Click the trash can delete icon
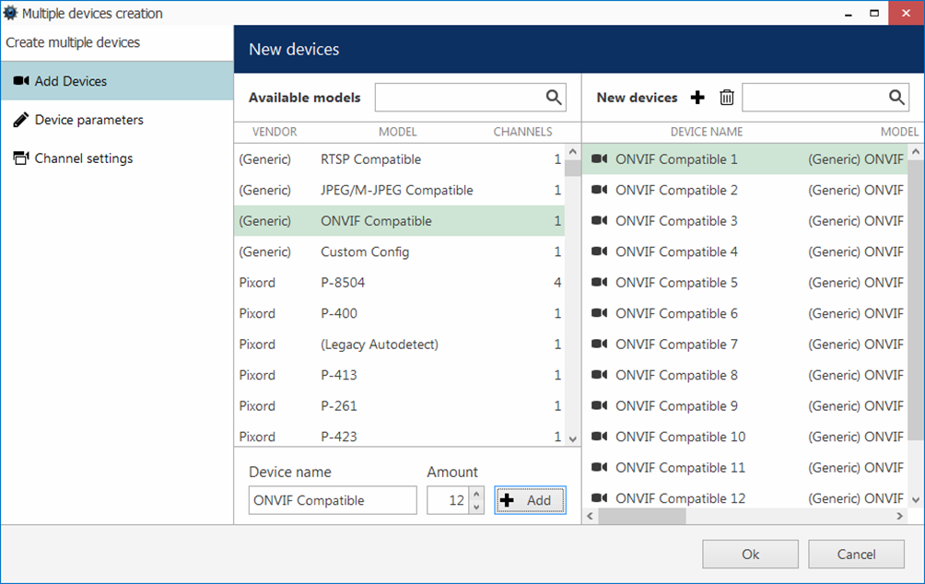Viewport: 925px width, 584px height. tap(727, 98)
